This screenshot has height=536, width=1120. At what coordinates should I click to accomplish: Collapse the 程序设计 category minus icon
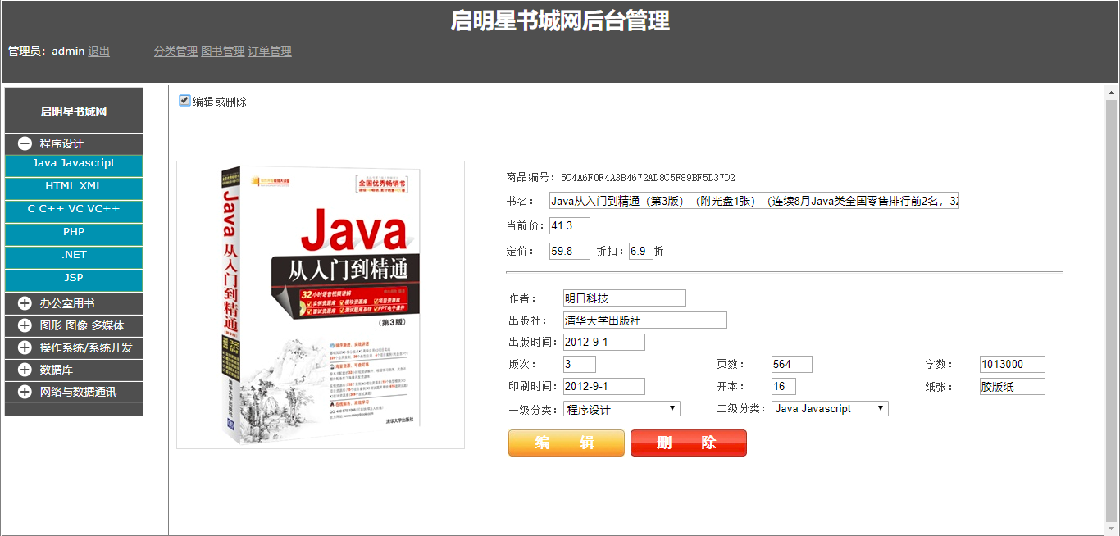pyautogui.click(x=25, y=143)
